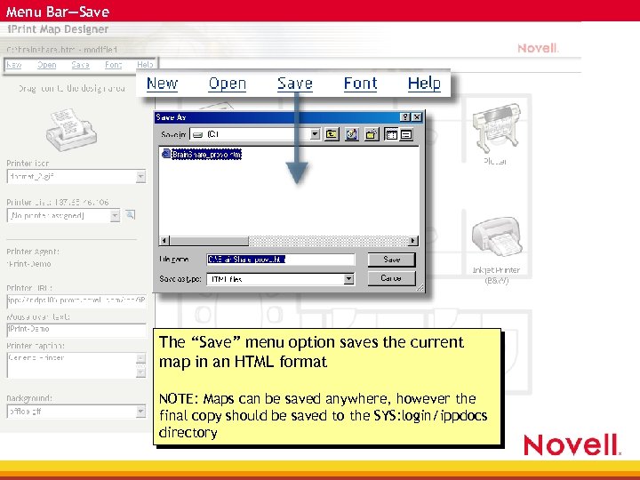Open the enlarged Help menu link

424,84
